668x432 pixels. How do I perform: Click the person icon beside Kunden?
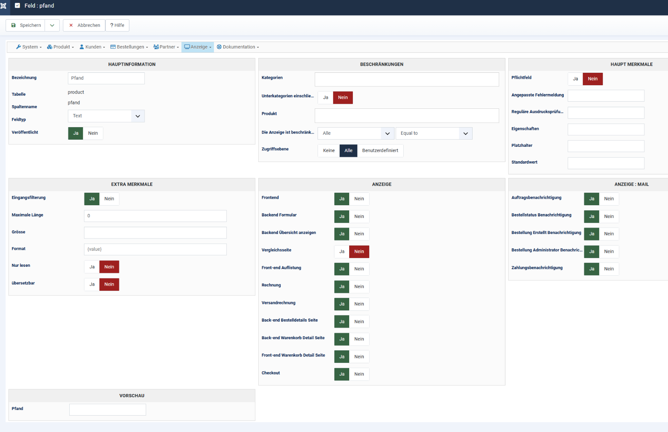point(82,47)
